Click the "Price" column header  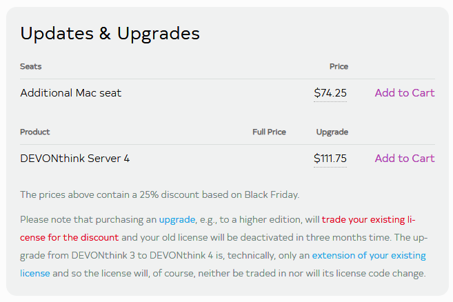click(339, 67)
